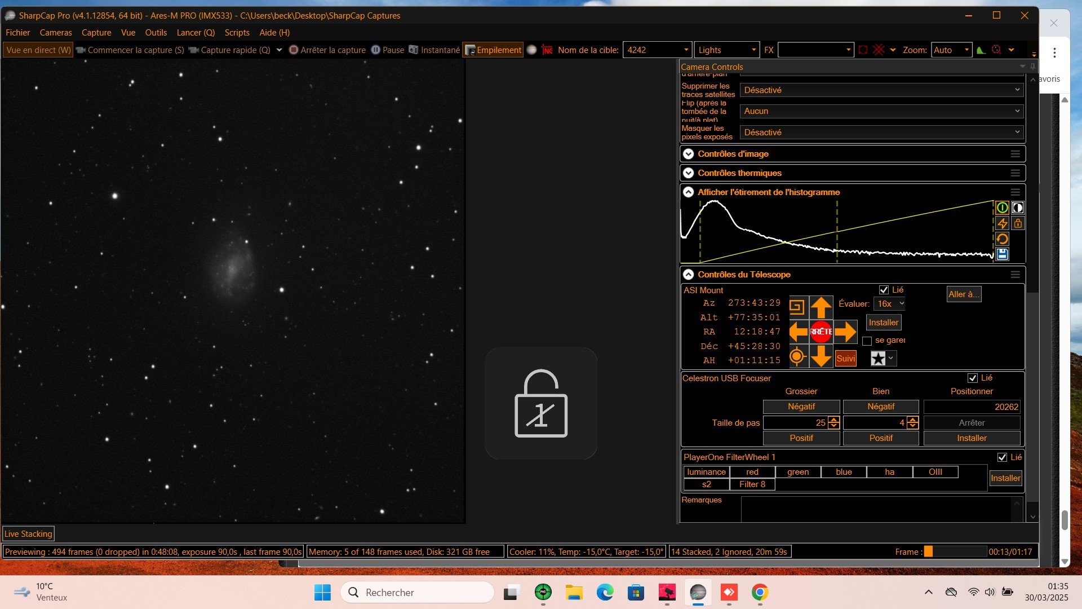Toggle the Suivi tracking button

click(845, 359)
